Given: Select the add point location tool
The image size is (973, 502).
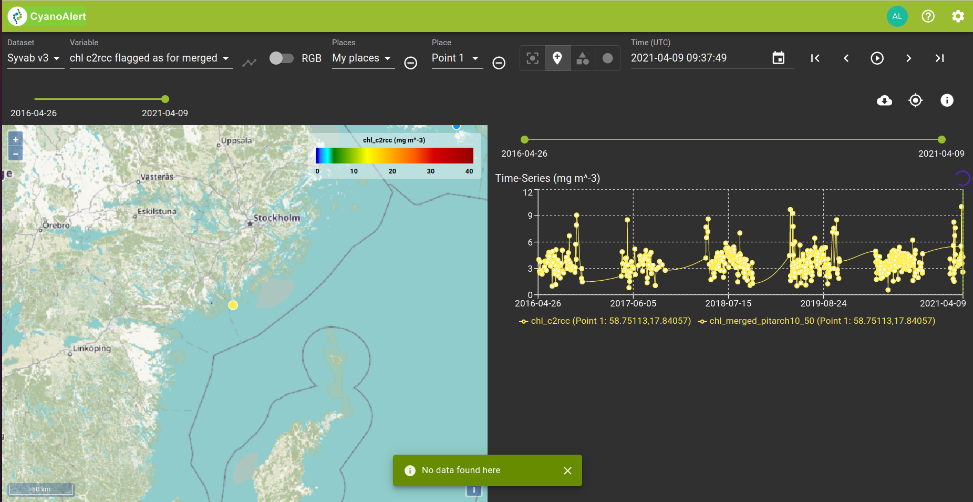Looking at the screenshot, I should pyautogui.click(x=557, y=58).
